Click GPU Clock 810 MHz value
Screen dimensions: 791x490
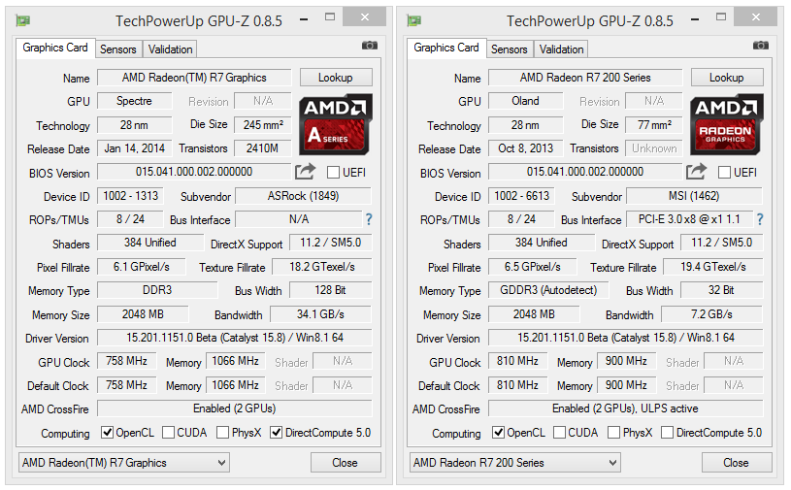pyautogui.click(x=517, y=361)
